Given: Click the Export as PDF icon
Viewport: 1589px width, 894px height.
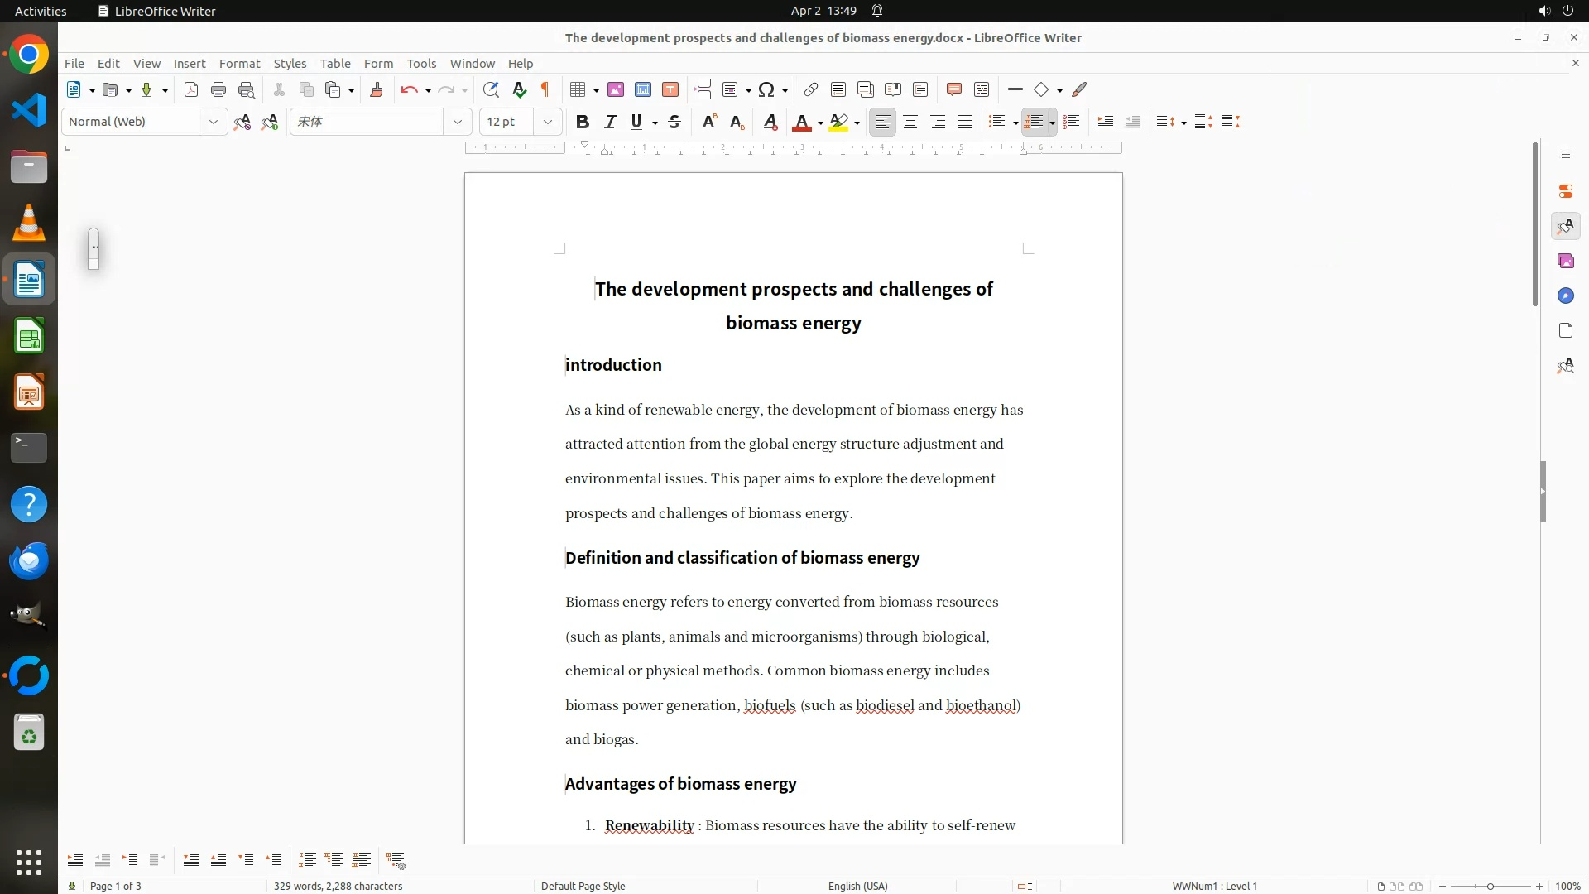Looking at the screenshot, I should (191, 89).
